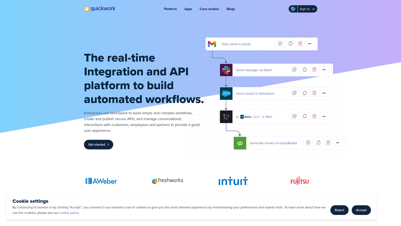
Task: Duplicate the Generate invoice in QuickBooks step
Action: click(x=308, y=143)
